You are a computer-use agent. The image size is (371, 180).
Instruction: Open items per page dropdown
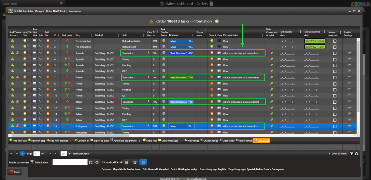tap(69, 154)
